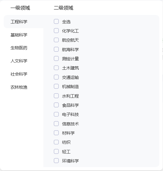Image resolution: width=163 pixels, height=171 pixels.
Task: Switch to the 基础科学 primary field
Action: (x=19, y=35)
